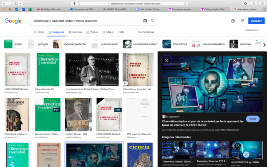The image size is (267, 167).
Task: Open the Más información link
Action: coord(230,130)
